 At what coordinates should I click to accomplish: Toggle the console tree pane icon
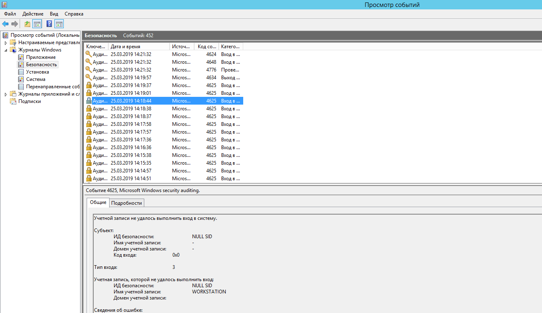[37, 24]
